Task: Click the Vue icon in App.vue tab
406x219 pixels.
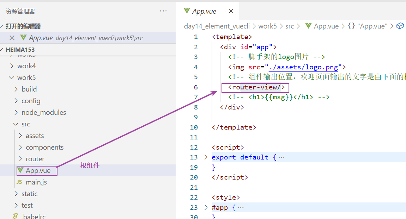Action: pyautogui.click(x=187, y=11)
